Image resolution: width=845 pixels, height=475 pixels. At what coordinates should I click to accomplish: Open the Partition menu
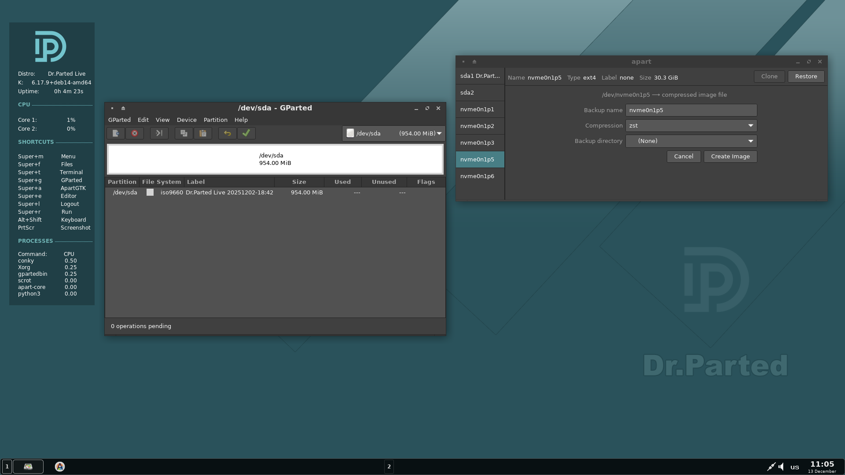click(x=215, y=120)
